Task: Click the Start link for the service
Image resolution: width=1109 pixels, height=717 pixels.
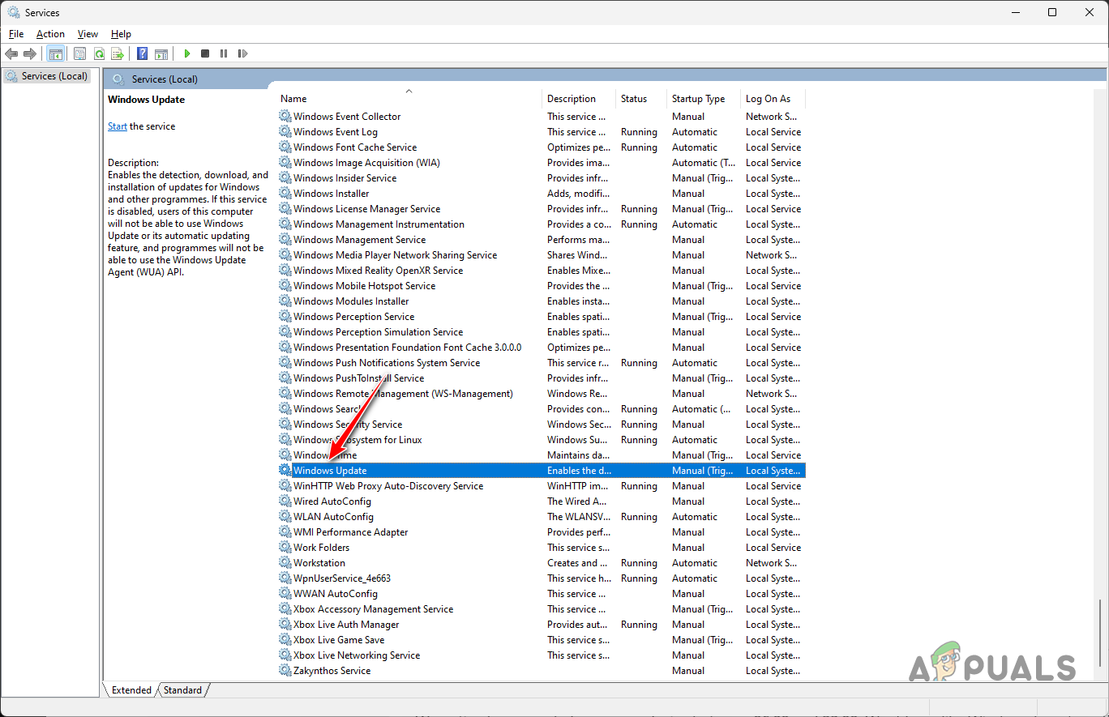Action: pyautogui.click(x=118, y=126)
